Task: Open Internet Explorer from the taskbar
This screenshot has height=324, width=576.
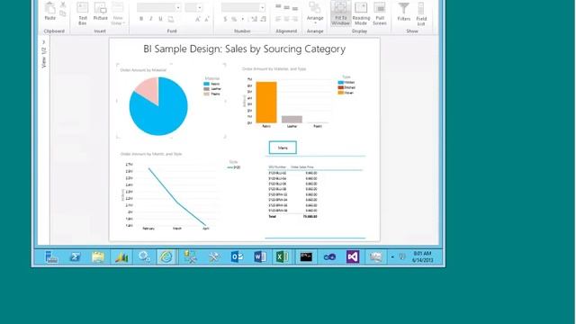Action: [166, 256]
